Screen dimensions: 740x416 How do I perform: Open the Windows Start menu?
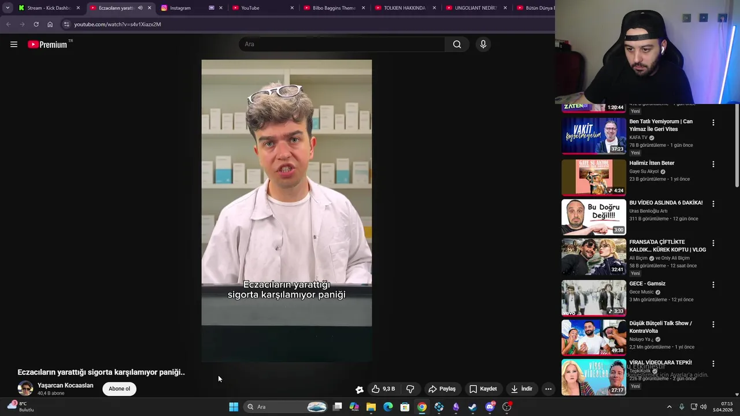tap(234, 407)
